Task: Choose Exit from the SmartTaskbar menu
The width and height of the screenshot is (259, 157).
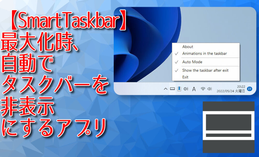Action: (185, 77)
